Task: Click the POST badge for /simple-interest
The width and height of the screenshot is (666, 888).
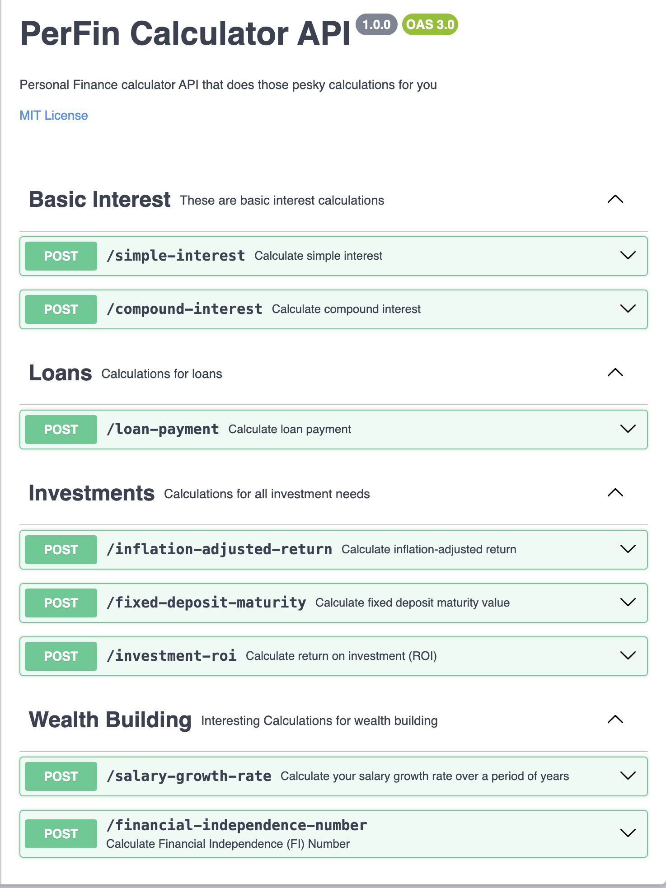Action: (x=61, y=256)
